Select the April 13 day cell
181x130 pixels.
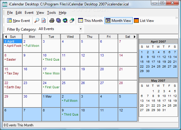(108, 59)
